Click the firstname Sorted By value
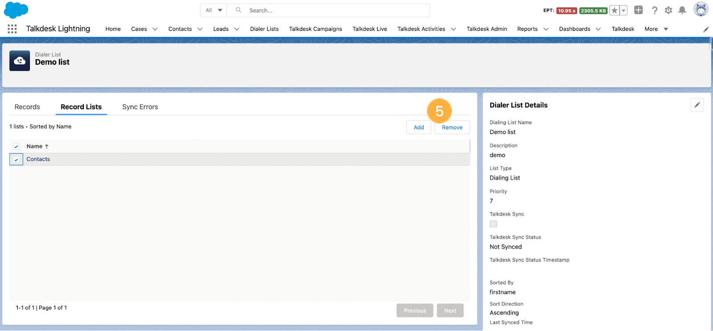This screenshot has width=713, height=331. [x=503, y=292]
